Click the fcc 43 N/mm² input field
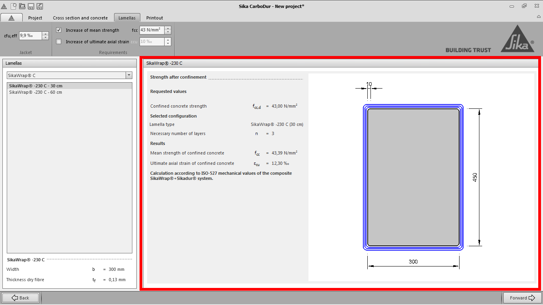 pos(152,30)
